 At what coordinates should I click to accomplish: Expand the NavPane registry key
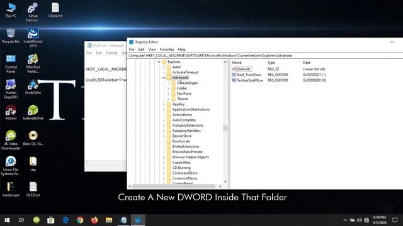[169, 94]
